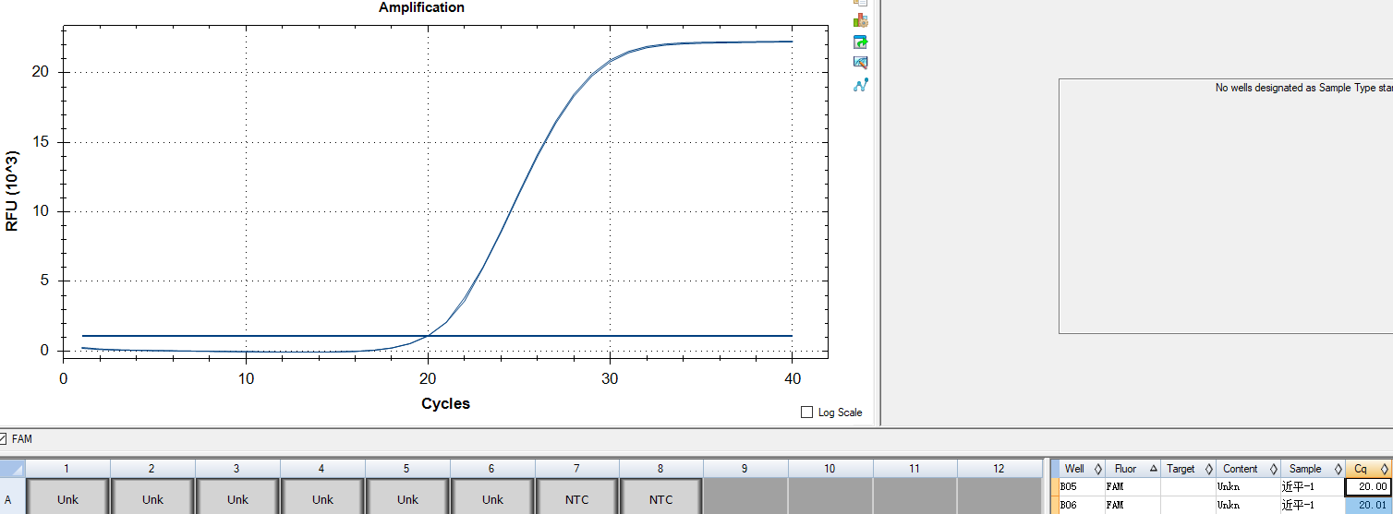
Task: Click sample name cell in B06 row
Action: pos(1313,505)
